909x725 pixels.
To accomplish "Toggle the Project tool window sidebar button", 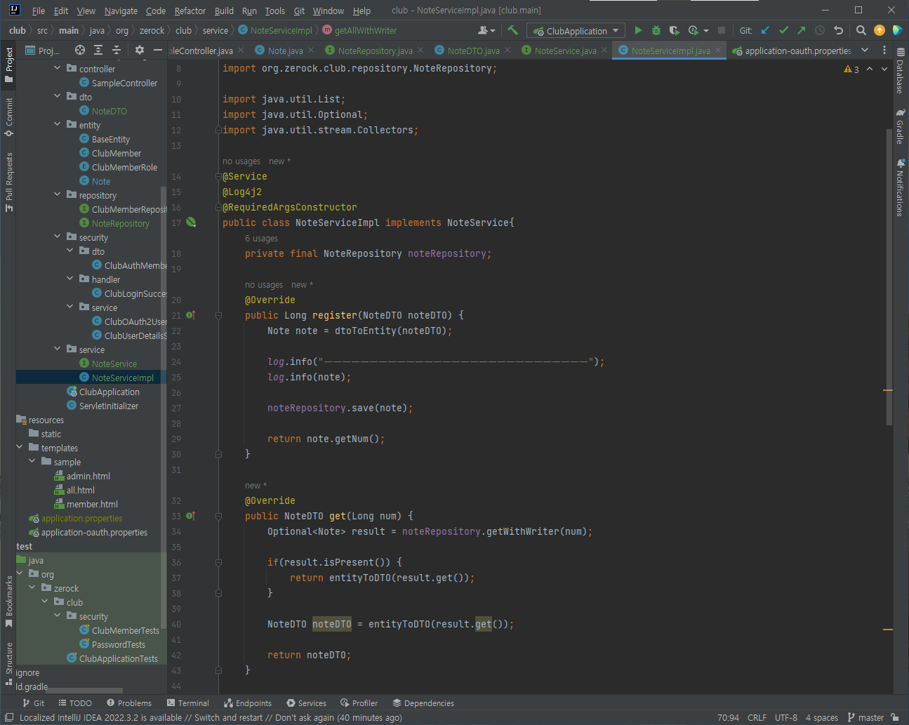I will coord(9,65).
